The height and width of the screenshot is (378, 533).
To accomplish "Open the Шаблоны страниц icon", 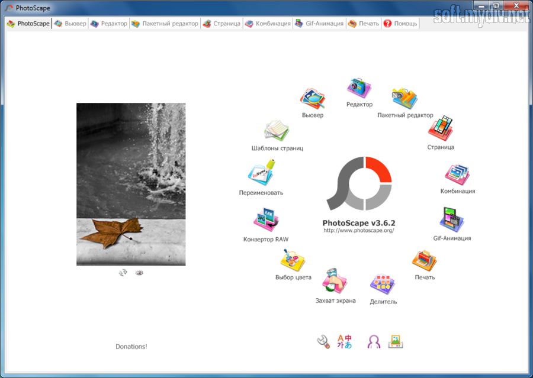I will [277, 130].
